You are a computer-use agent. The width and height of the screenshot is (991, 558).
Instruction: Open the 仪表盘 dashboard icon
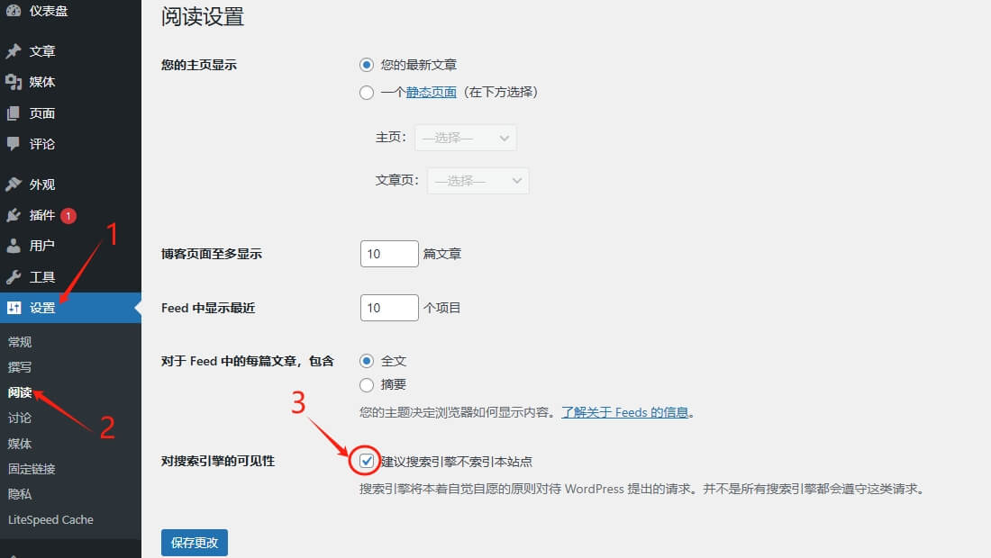(14, 12)
